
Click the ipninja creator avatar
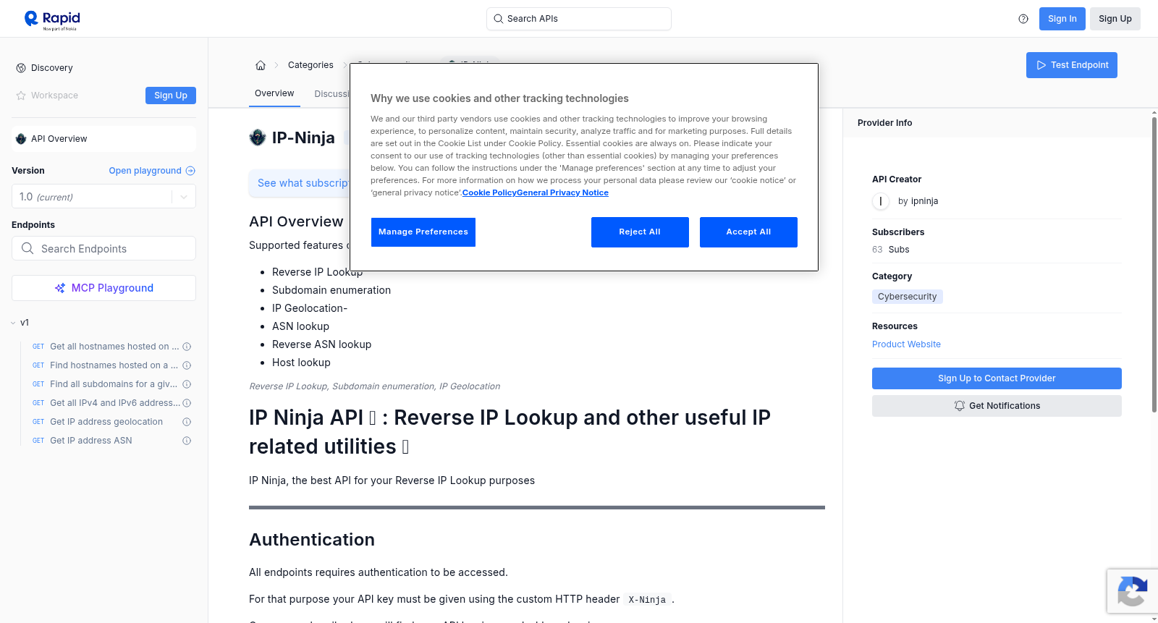(x=881, y=201)
